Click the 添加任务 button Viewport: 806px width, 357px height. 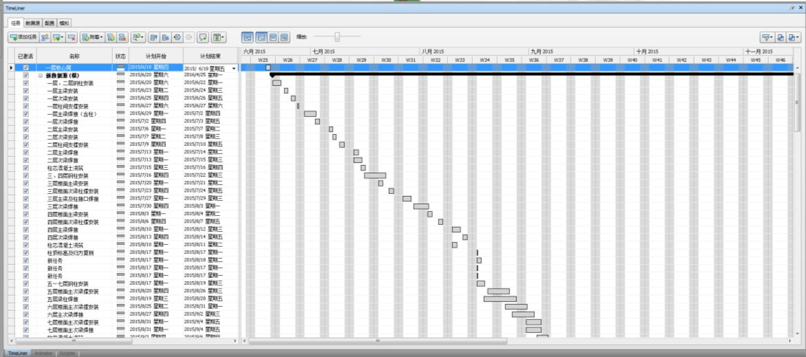point(23,37)
